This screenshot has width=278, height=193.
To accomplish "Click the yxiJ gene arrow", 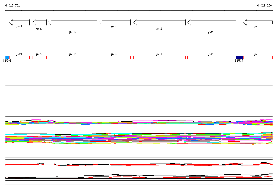I will 115,22.
